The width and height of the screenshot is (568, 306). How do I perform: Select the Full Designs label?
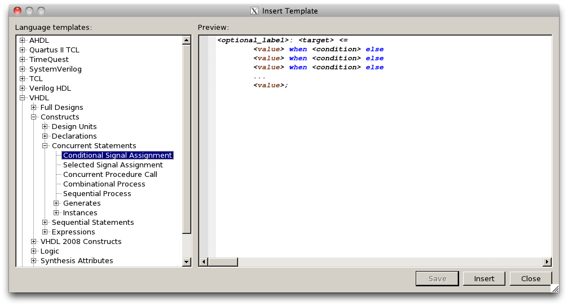coord(61,108)
